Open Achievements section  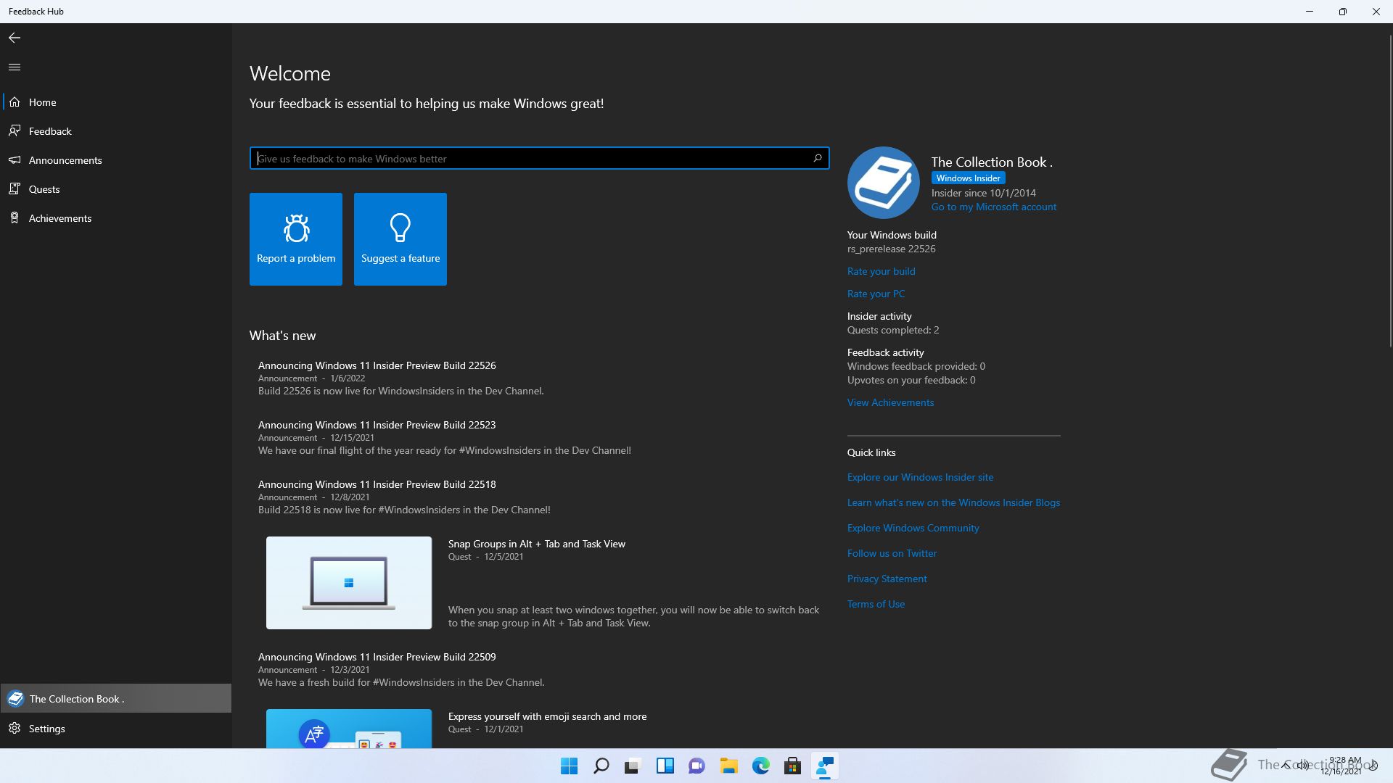tap(116, 218)
